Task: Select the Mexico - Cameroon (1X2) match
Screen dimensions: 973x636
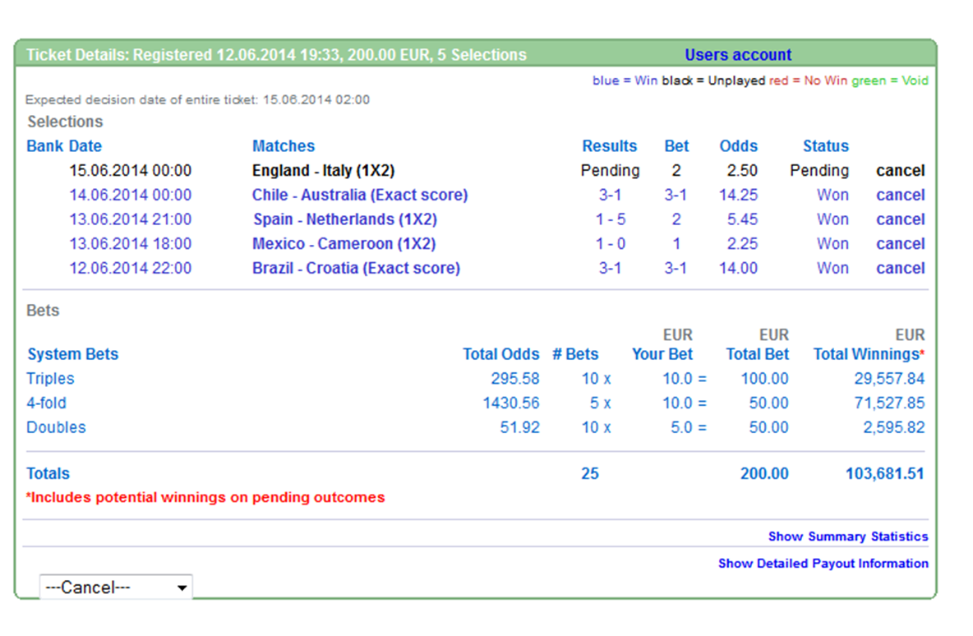Action: point(344,244)
